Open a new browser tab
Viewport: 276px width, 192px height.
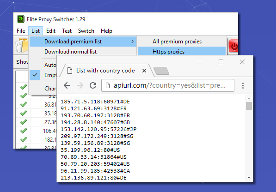point(161,71)
